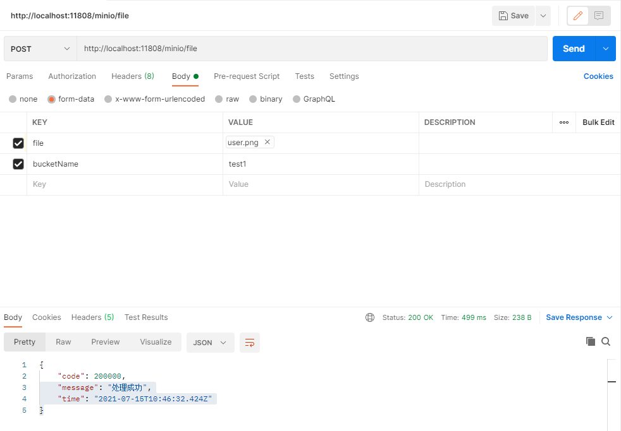Uncheck the file form-data row
This screenshot has width=621, height=431.
pyautogui.click(x=18, y=143)
